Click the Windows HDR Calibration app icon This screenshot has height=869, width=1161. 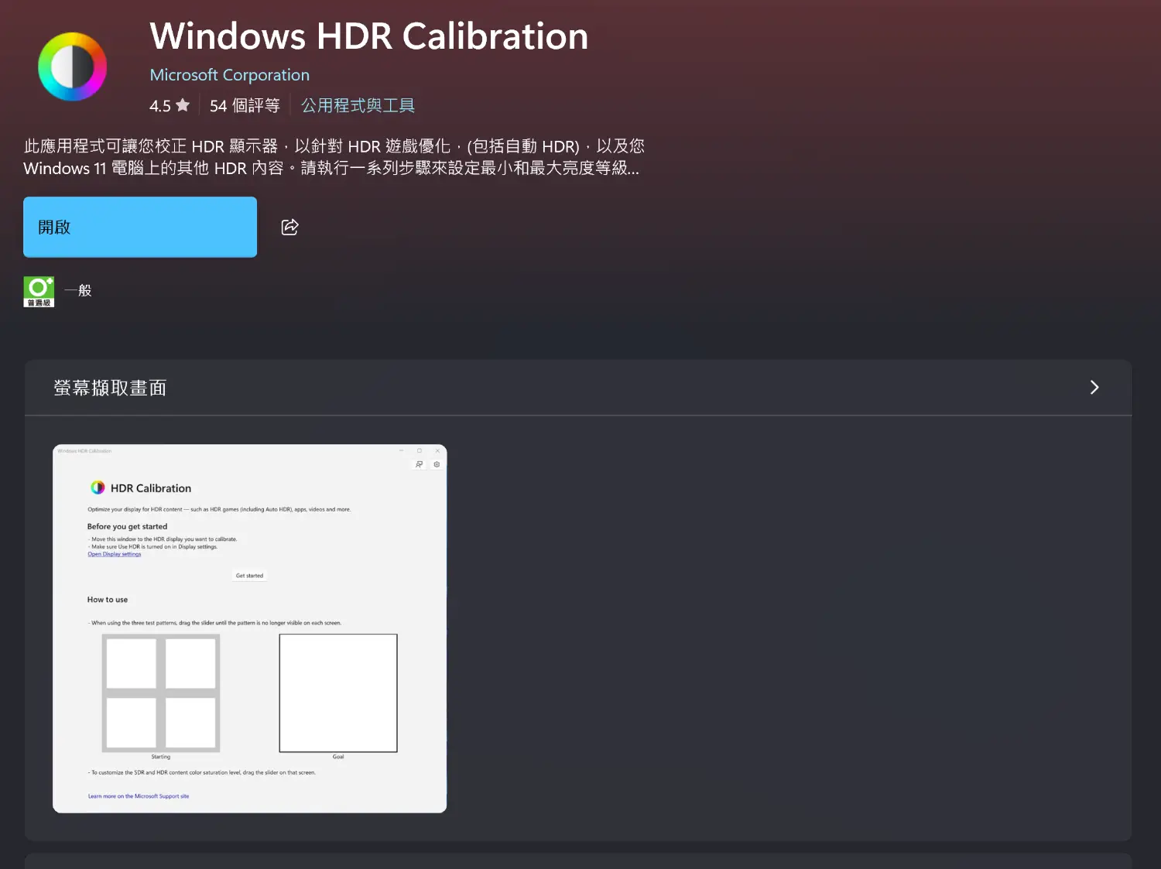point(73,67)
